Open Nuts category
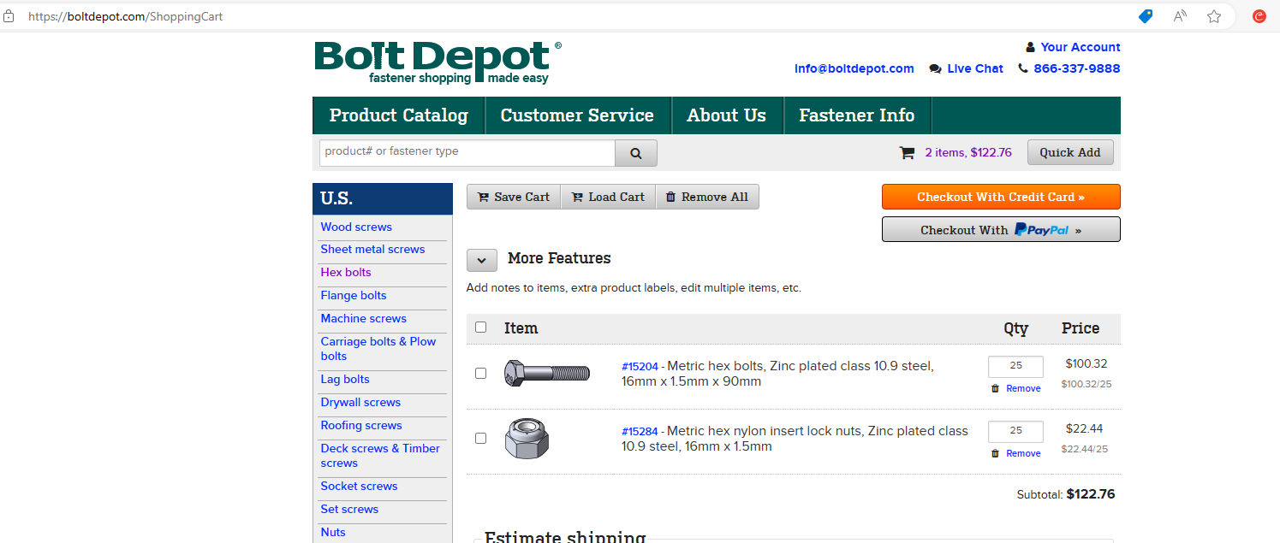Screen dimensions: 1280x543 [x=333, y=532]
